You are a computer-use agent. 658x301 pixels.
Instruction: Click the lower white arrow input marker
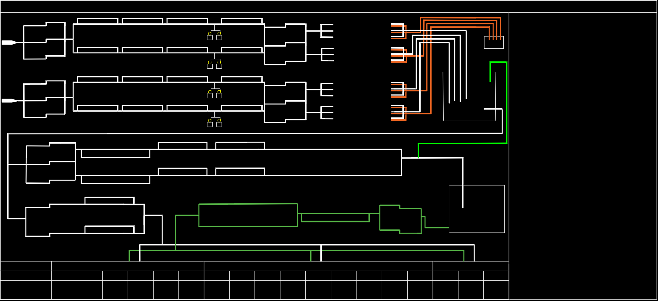point(9,101)
